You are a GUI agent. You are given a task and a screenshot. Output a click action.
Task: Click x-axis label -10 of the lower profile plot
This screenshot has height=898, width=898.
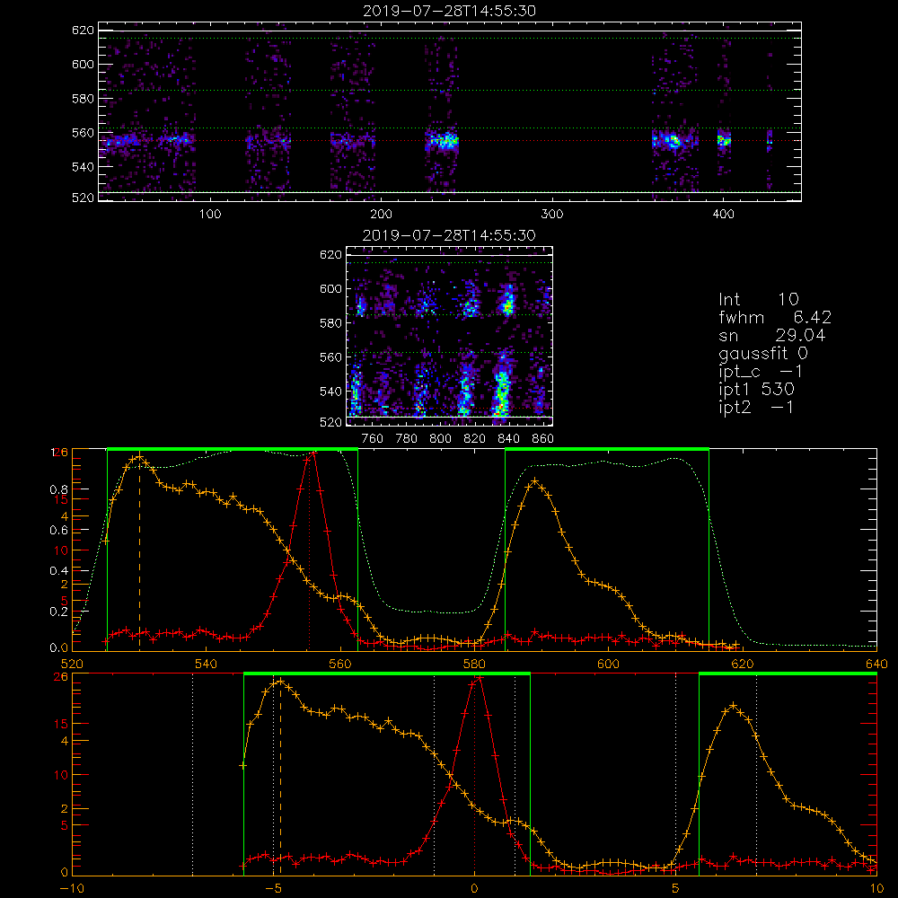point(71,888)
